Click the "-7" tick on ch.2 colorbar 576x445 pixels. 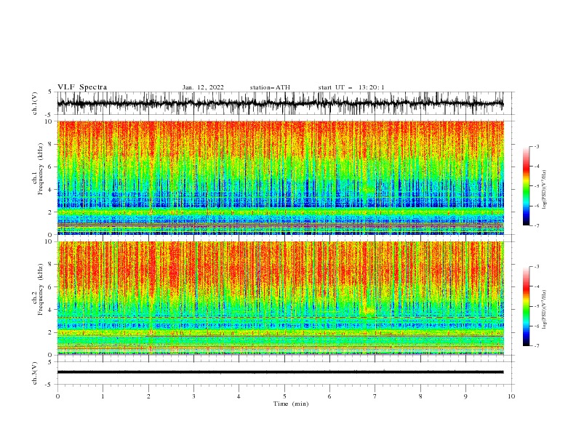pyautogui.click(x=537, y=345)
